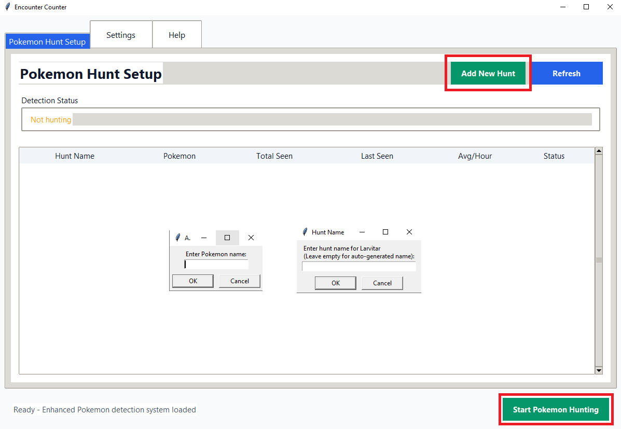Click the Total Seen column header
Screen dimensions: 621x429
coord(274,156)
